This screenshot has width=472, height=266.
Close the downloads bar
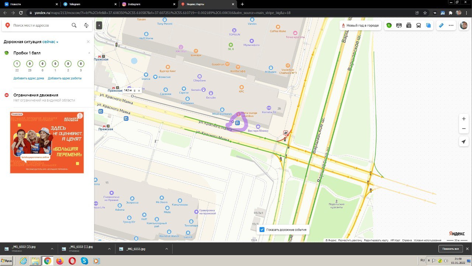468,249
